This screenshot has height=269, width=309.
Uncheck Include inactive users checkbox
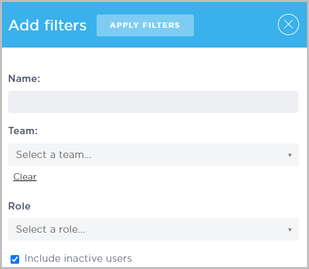(15, 259)
